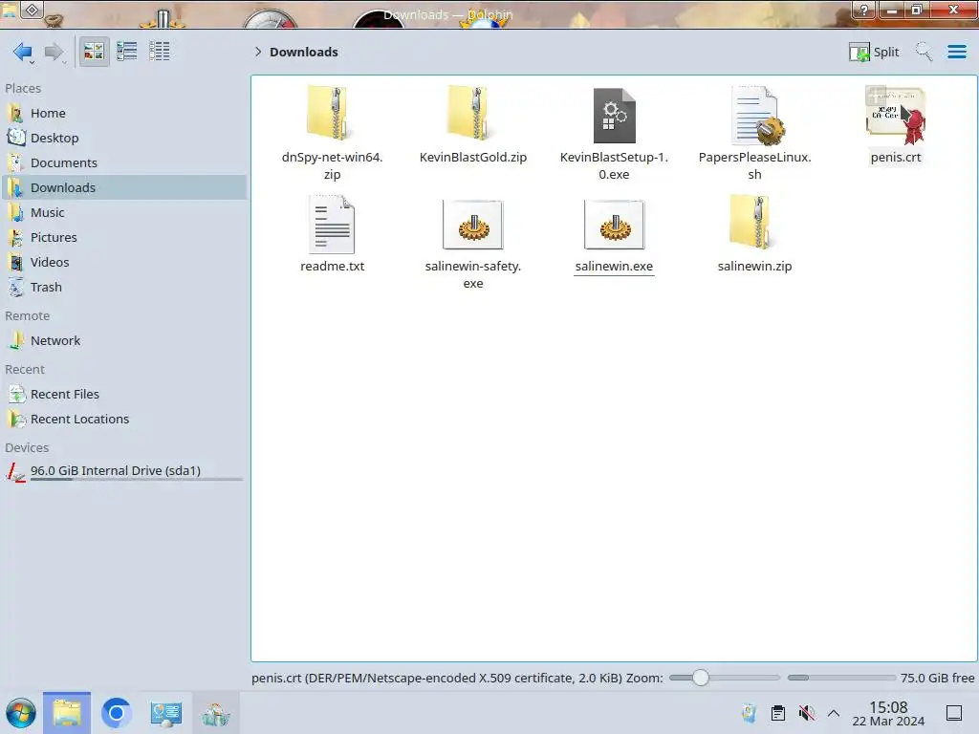Click the status bar certificate info text
Viewport: 979px width, 734px height.
click(x=436, y=679)
